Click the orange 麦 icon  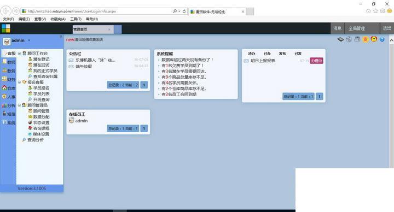pos(366,39)
